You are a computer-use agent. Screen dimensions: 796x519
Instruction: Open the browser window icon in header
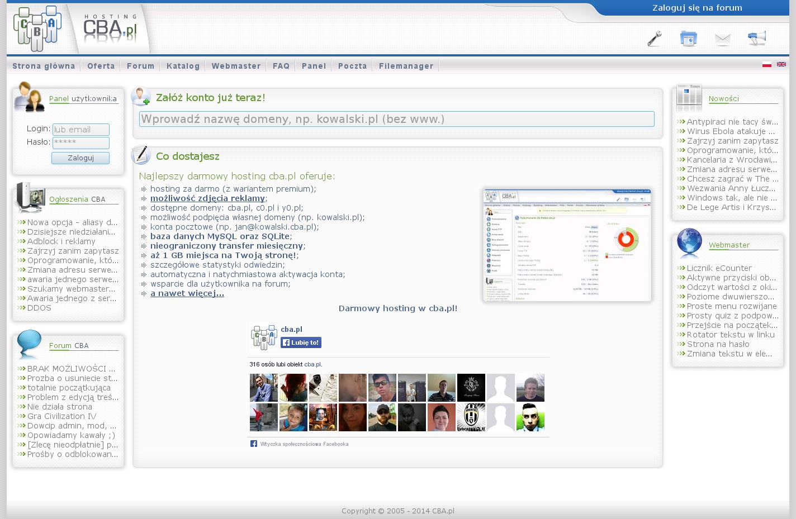tap(688, 39)
